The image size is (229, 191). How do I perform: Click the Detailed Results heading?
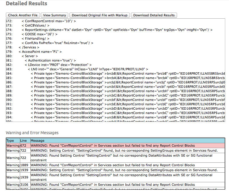(x=27, y=3)
